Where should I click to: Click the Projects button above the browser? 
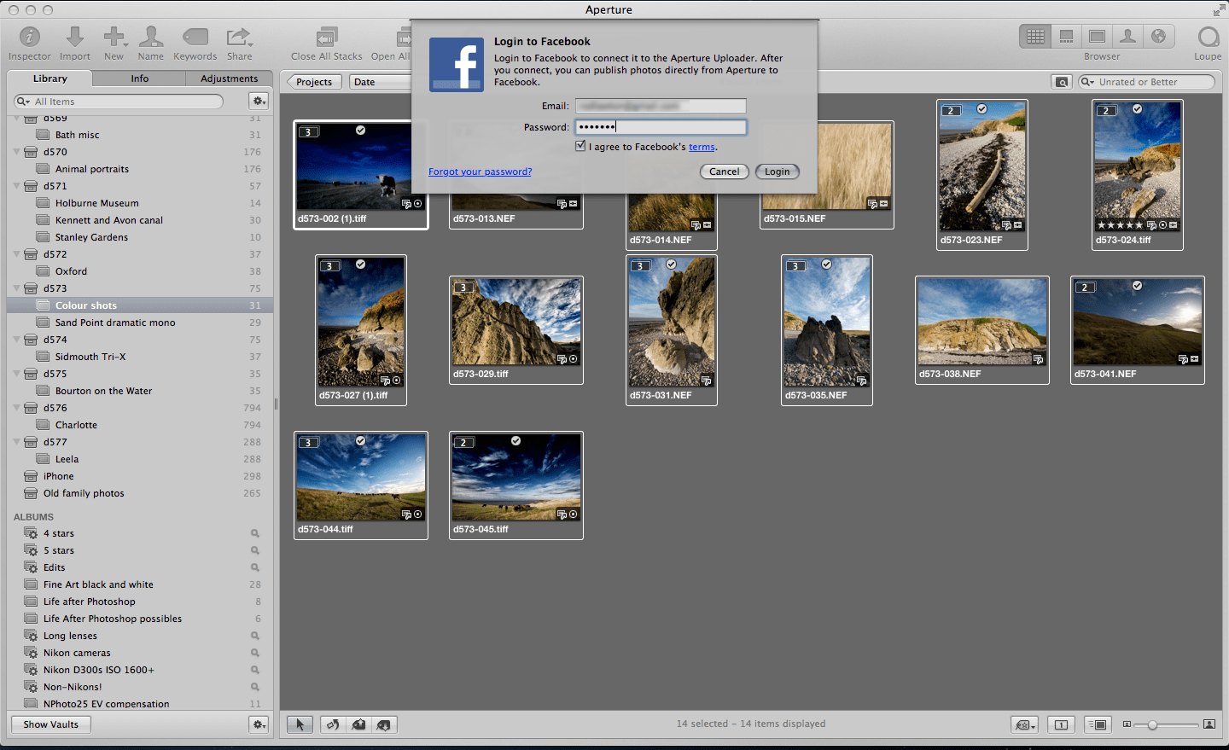[x=314, y=82]
